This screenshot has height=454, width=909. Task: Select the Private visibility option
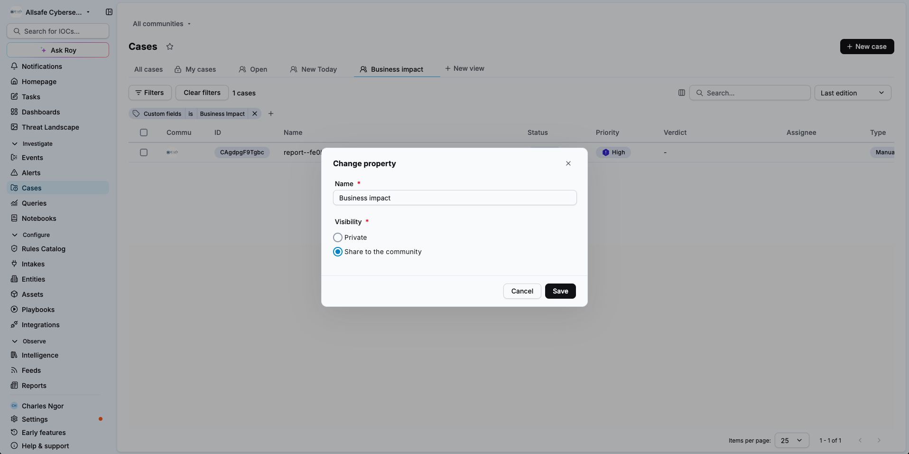coord(338,237)
